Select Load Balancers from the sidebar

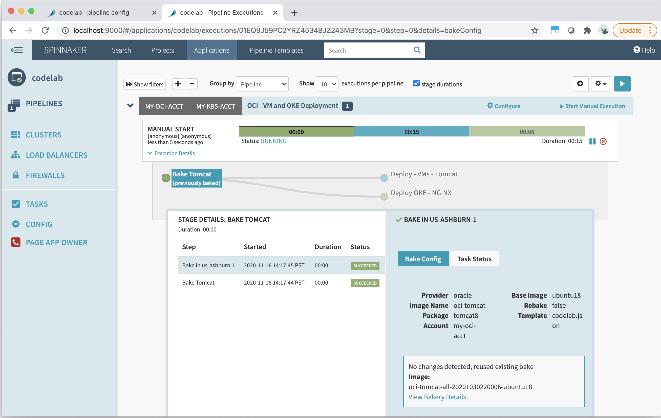pos(56,155)
